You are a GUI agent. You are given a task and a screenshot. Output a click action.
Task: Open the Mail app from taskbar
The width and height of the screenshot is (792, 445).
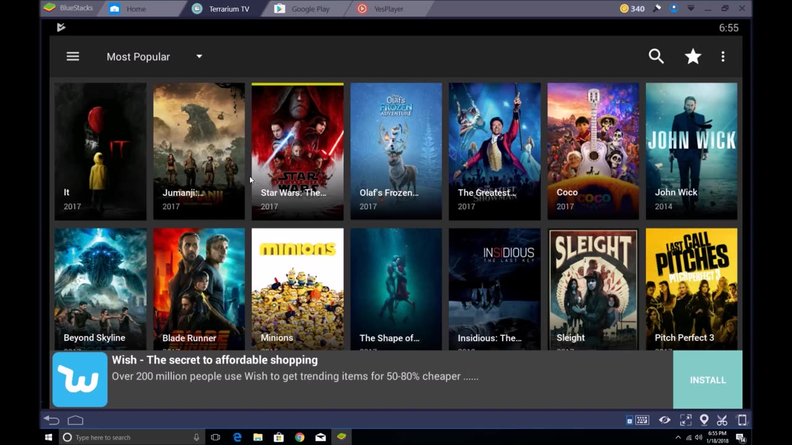(321, 437)
